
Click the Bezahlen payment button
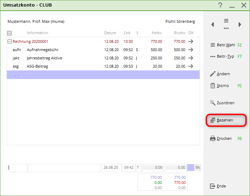226,120
